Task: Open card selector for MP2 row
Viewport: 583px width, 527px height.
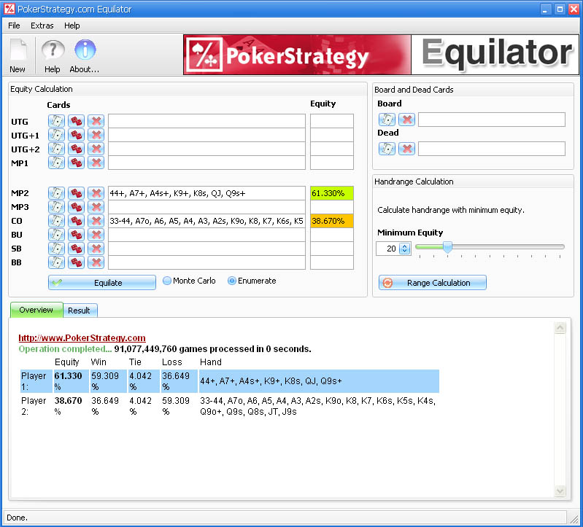Action: pyautogui.click(x=56, y=193)
